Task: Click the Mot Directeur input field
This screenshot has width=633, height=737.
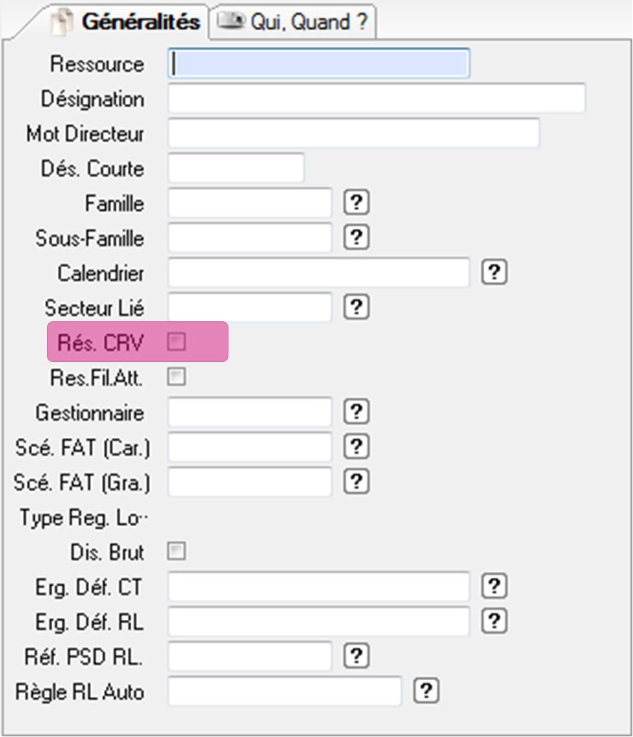Action: click(x=353, y=133)
